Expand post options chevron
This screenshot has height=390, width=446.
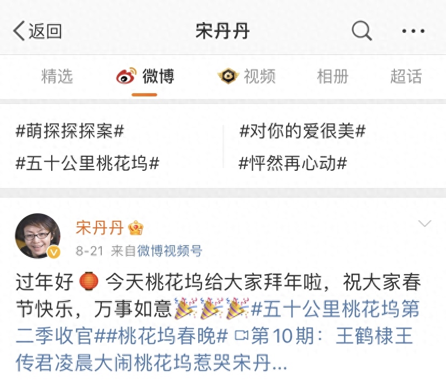point(424,224)
